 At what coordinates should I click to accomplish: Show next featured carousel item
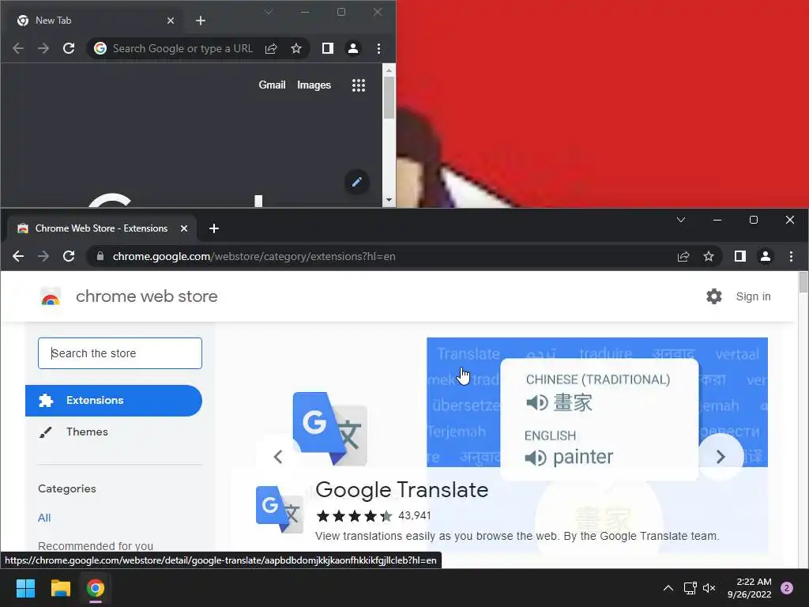(x=721, y=456)
